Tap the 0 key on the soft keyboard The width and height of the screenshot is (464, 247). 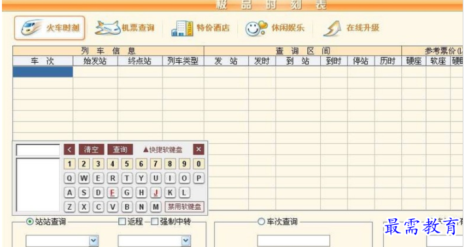click(199, 163)
